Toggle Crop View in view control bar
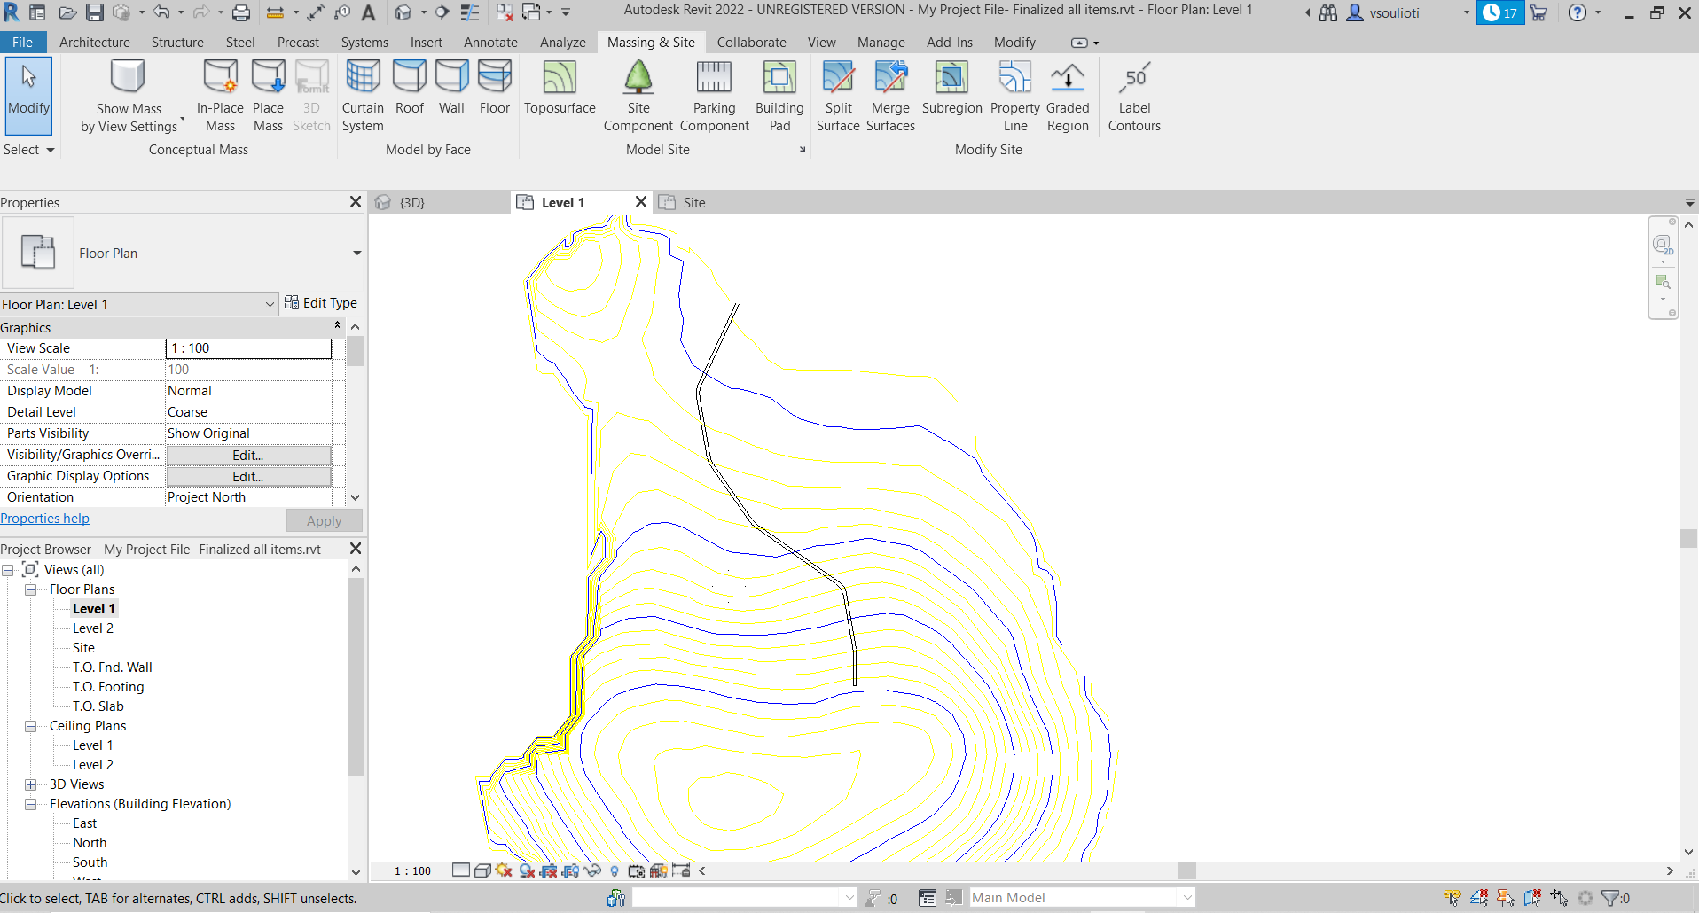Viewport: 1699px width, 913px height. pos(549,870)
